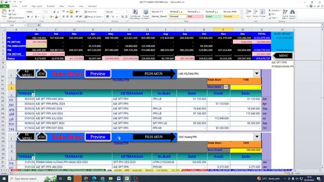
Task: Click the Name Box
Action: click(13, 25)
